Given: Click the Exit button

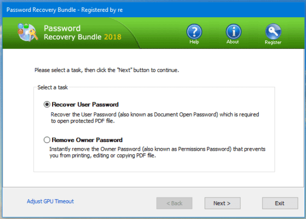Looking at the screenshot, I should click(280, 203).
